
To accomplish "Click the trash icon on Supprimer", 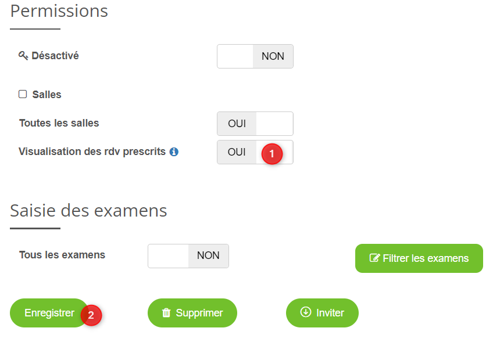I will [x=166, y=313].
